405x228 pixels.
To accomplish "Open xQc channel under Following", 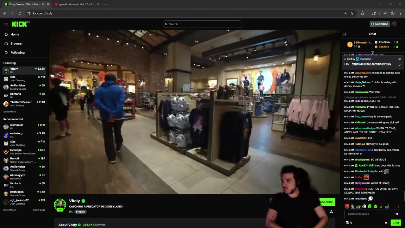I will click(24, 79).
